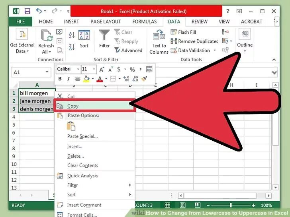Switch to Page Break Preview in status bar
This screenshot has width=290, height=217.
point(198,205)
